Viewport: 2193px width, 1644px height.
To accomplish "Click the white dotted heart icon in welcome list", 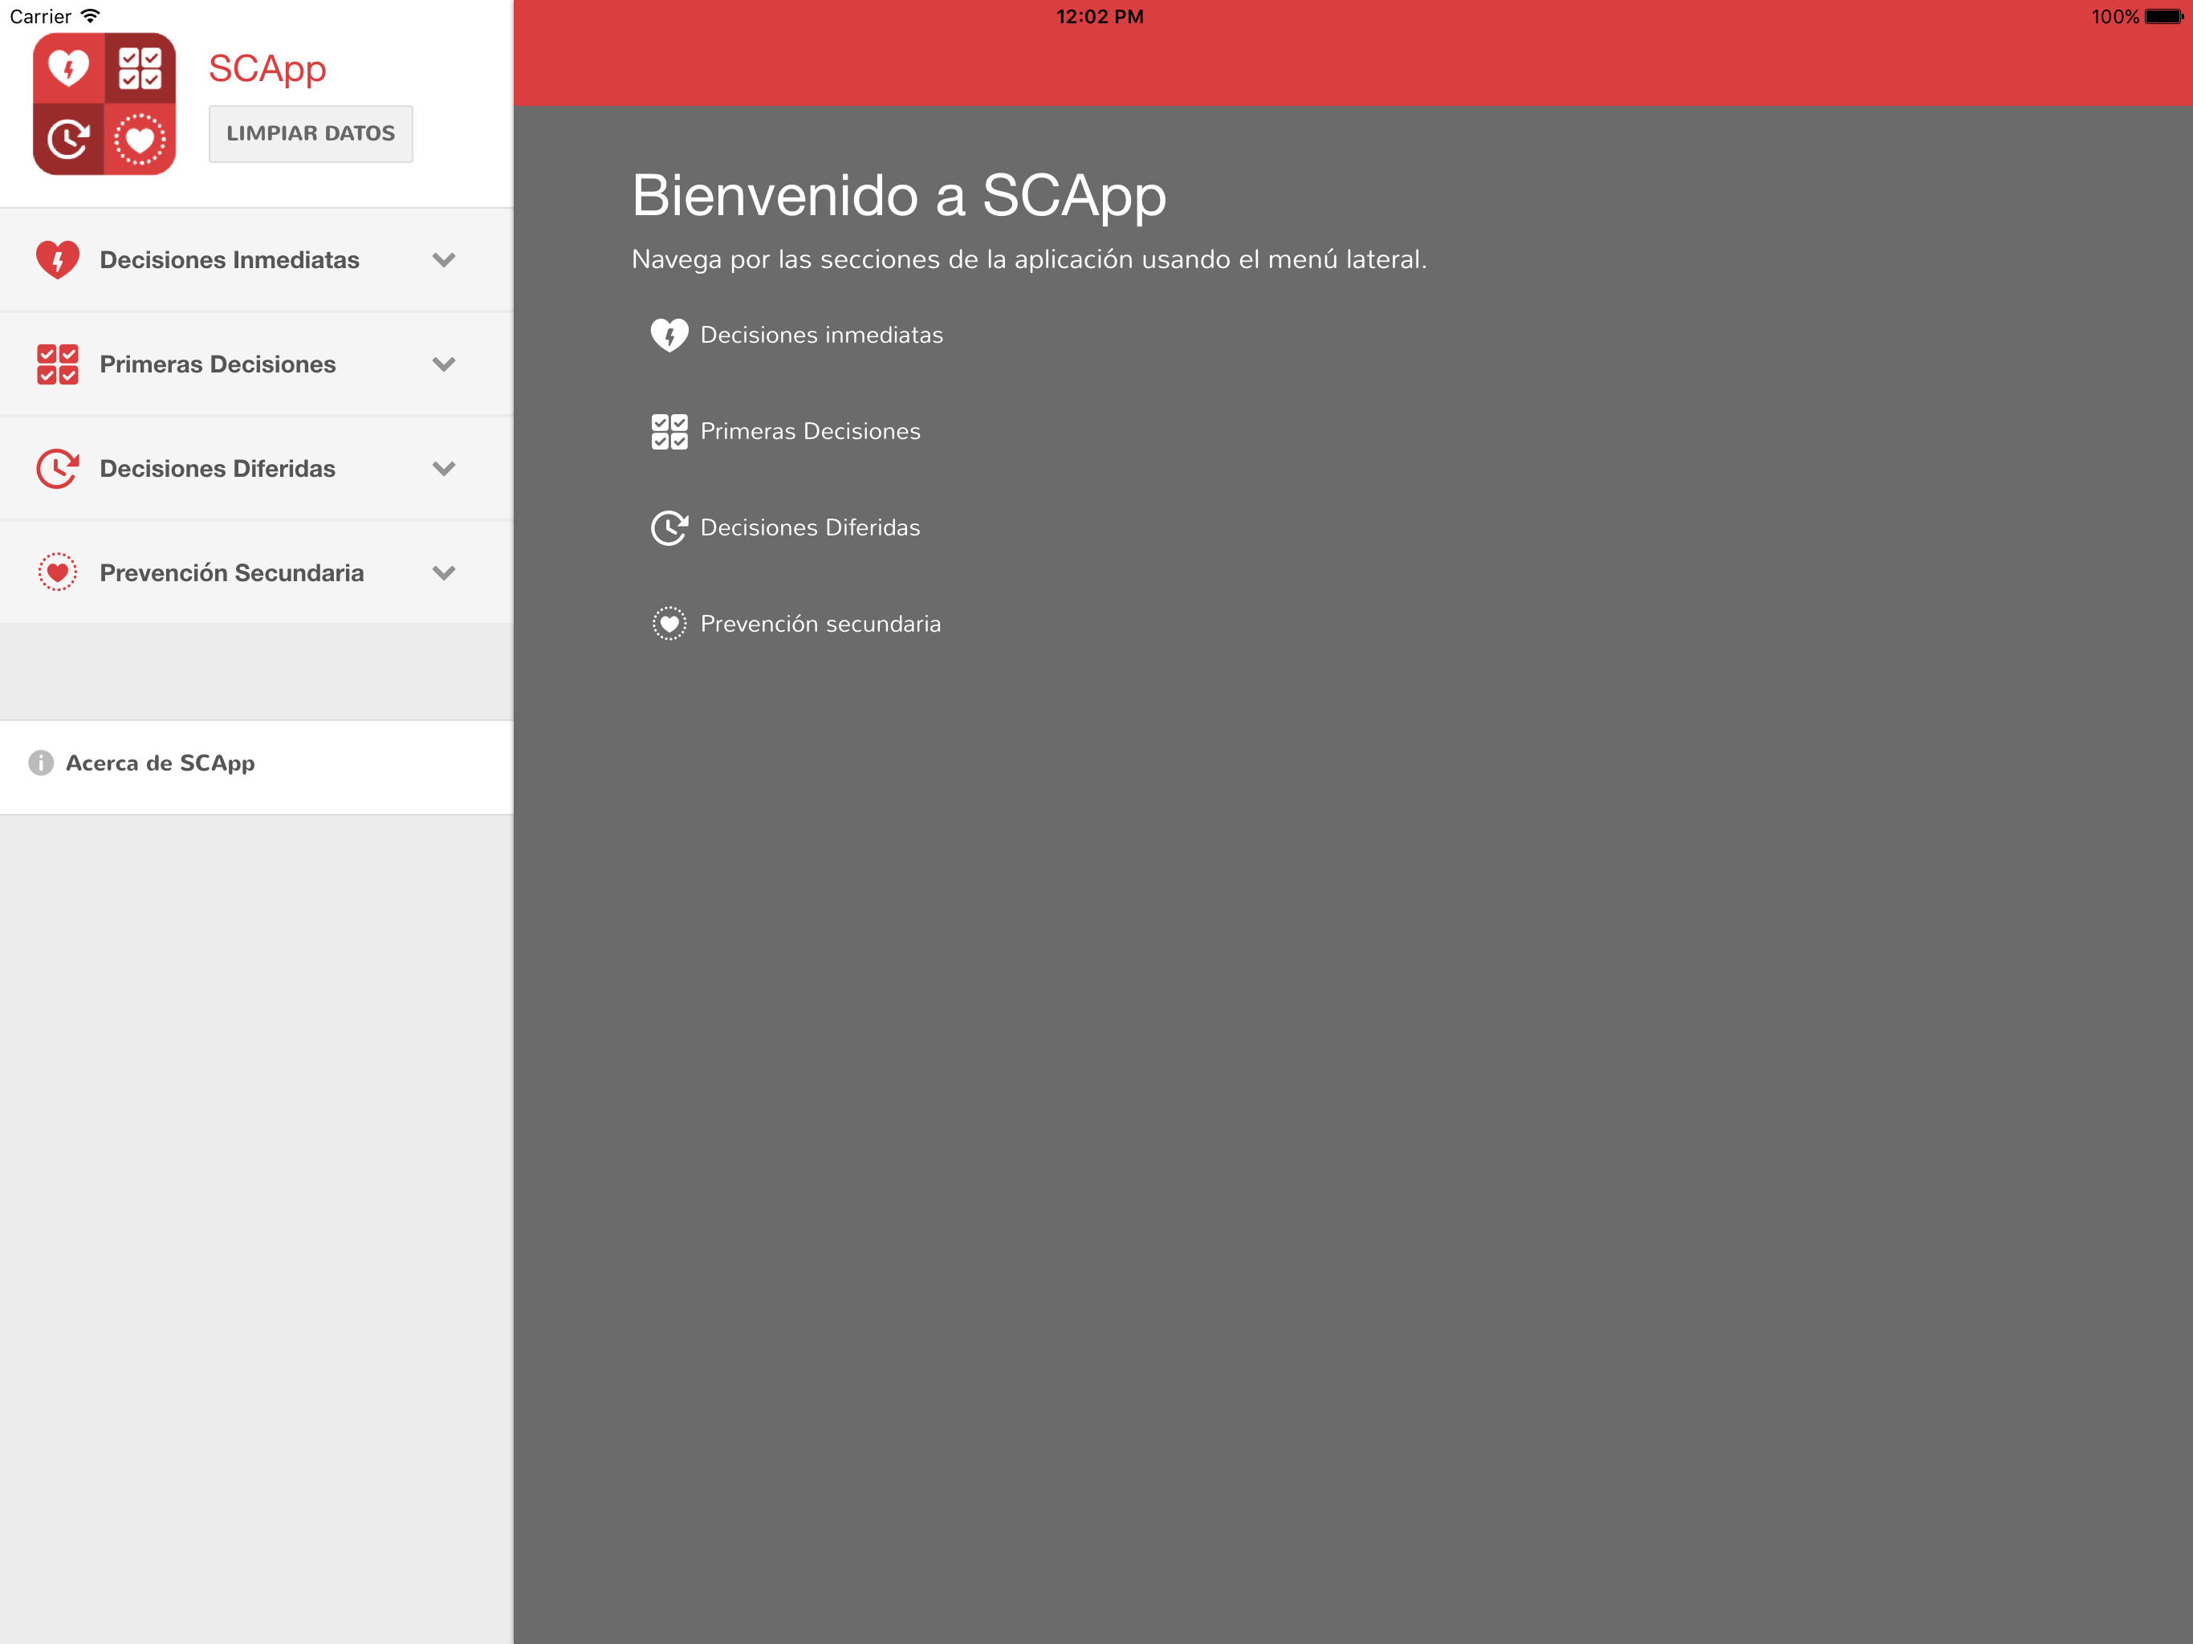I will [x=669, y=624].
